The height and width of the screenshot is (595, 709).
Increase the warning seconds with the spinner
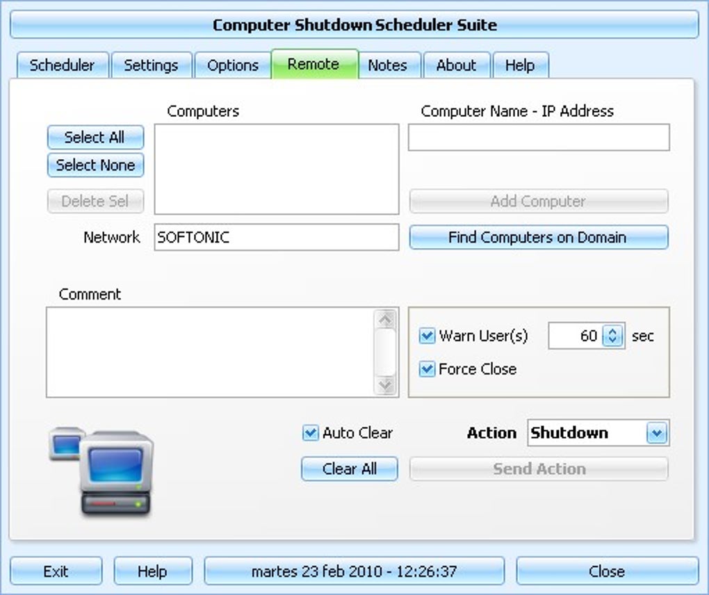click(612, 331)
